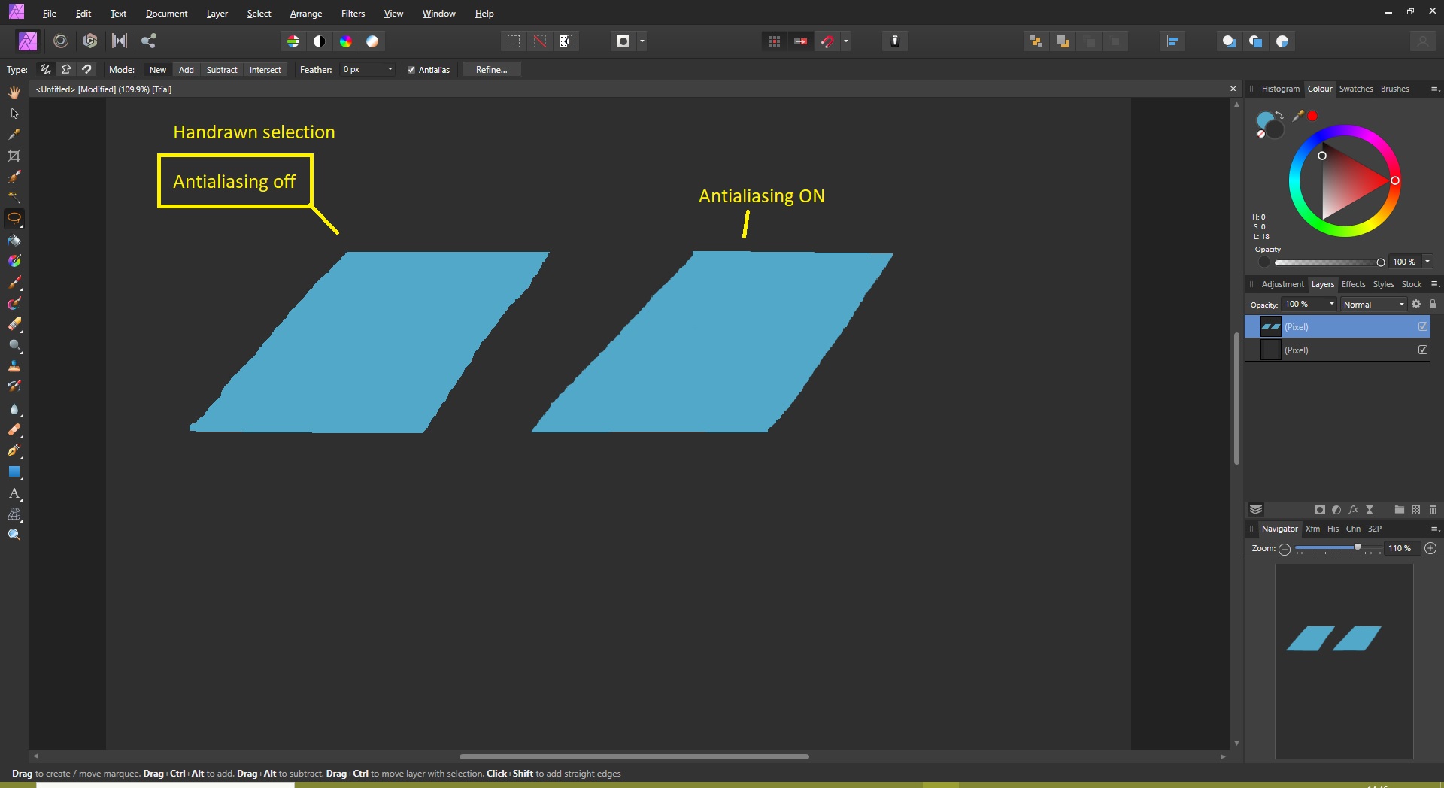Screen dimensions: 1444x788
Task: Select the Clone Stamp tool
Action: pyautogui.click(x=14, y=366)
